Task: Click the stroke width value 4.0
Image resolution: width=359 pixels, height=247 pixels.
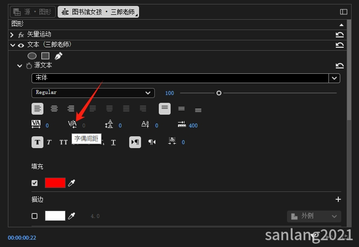Action: [95, 216]
